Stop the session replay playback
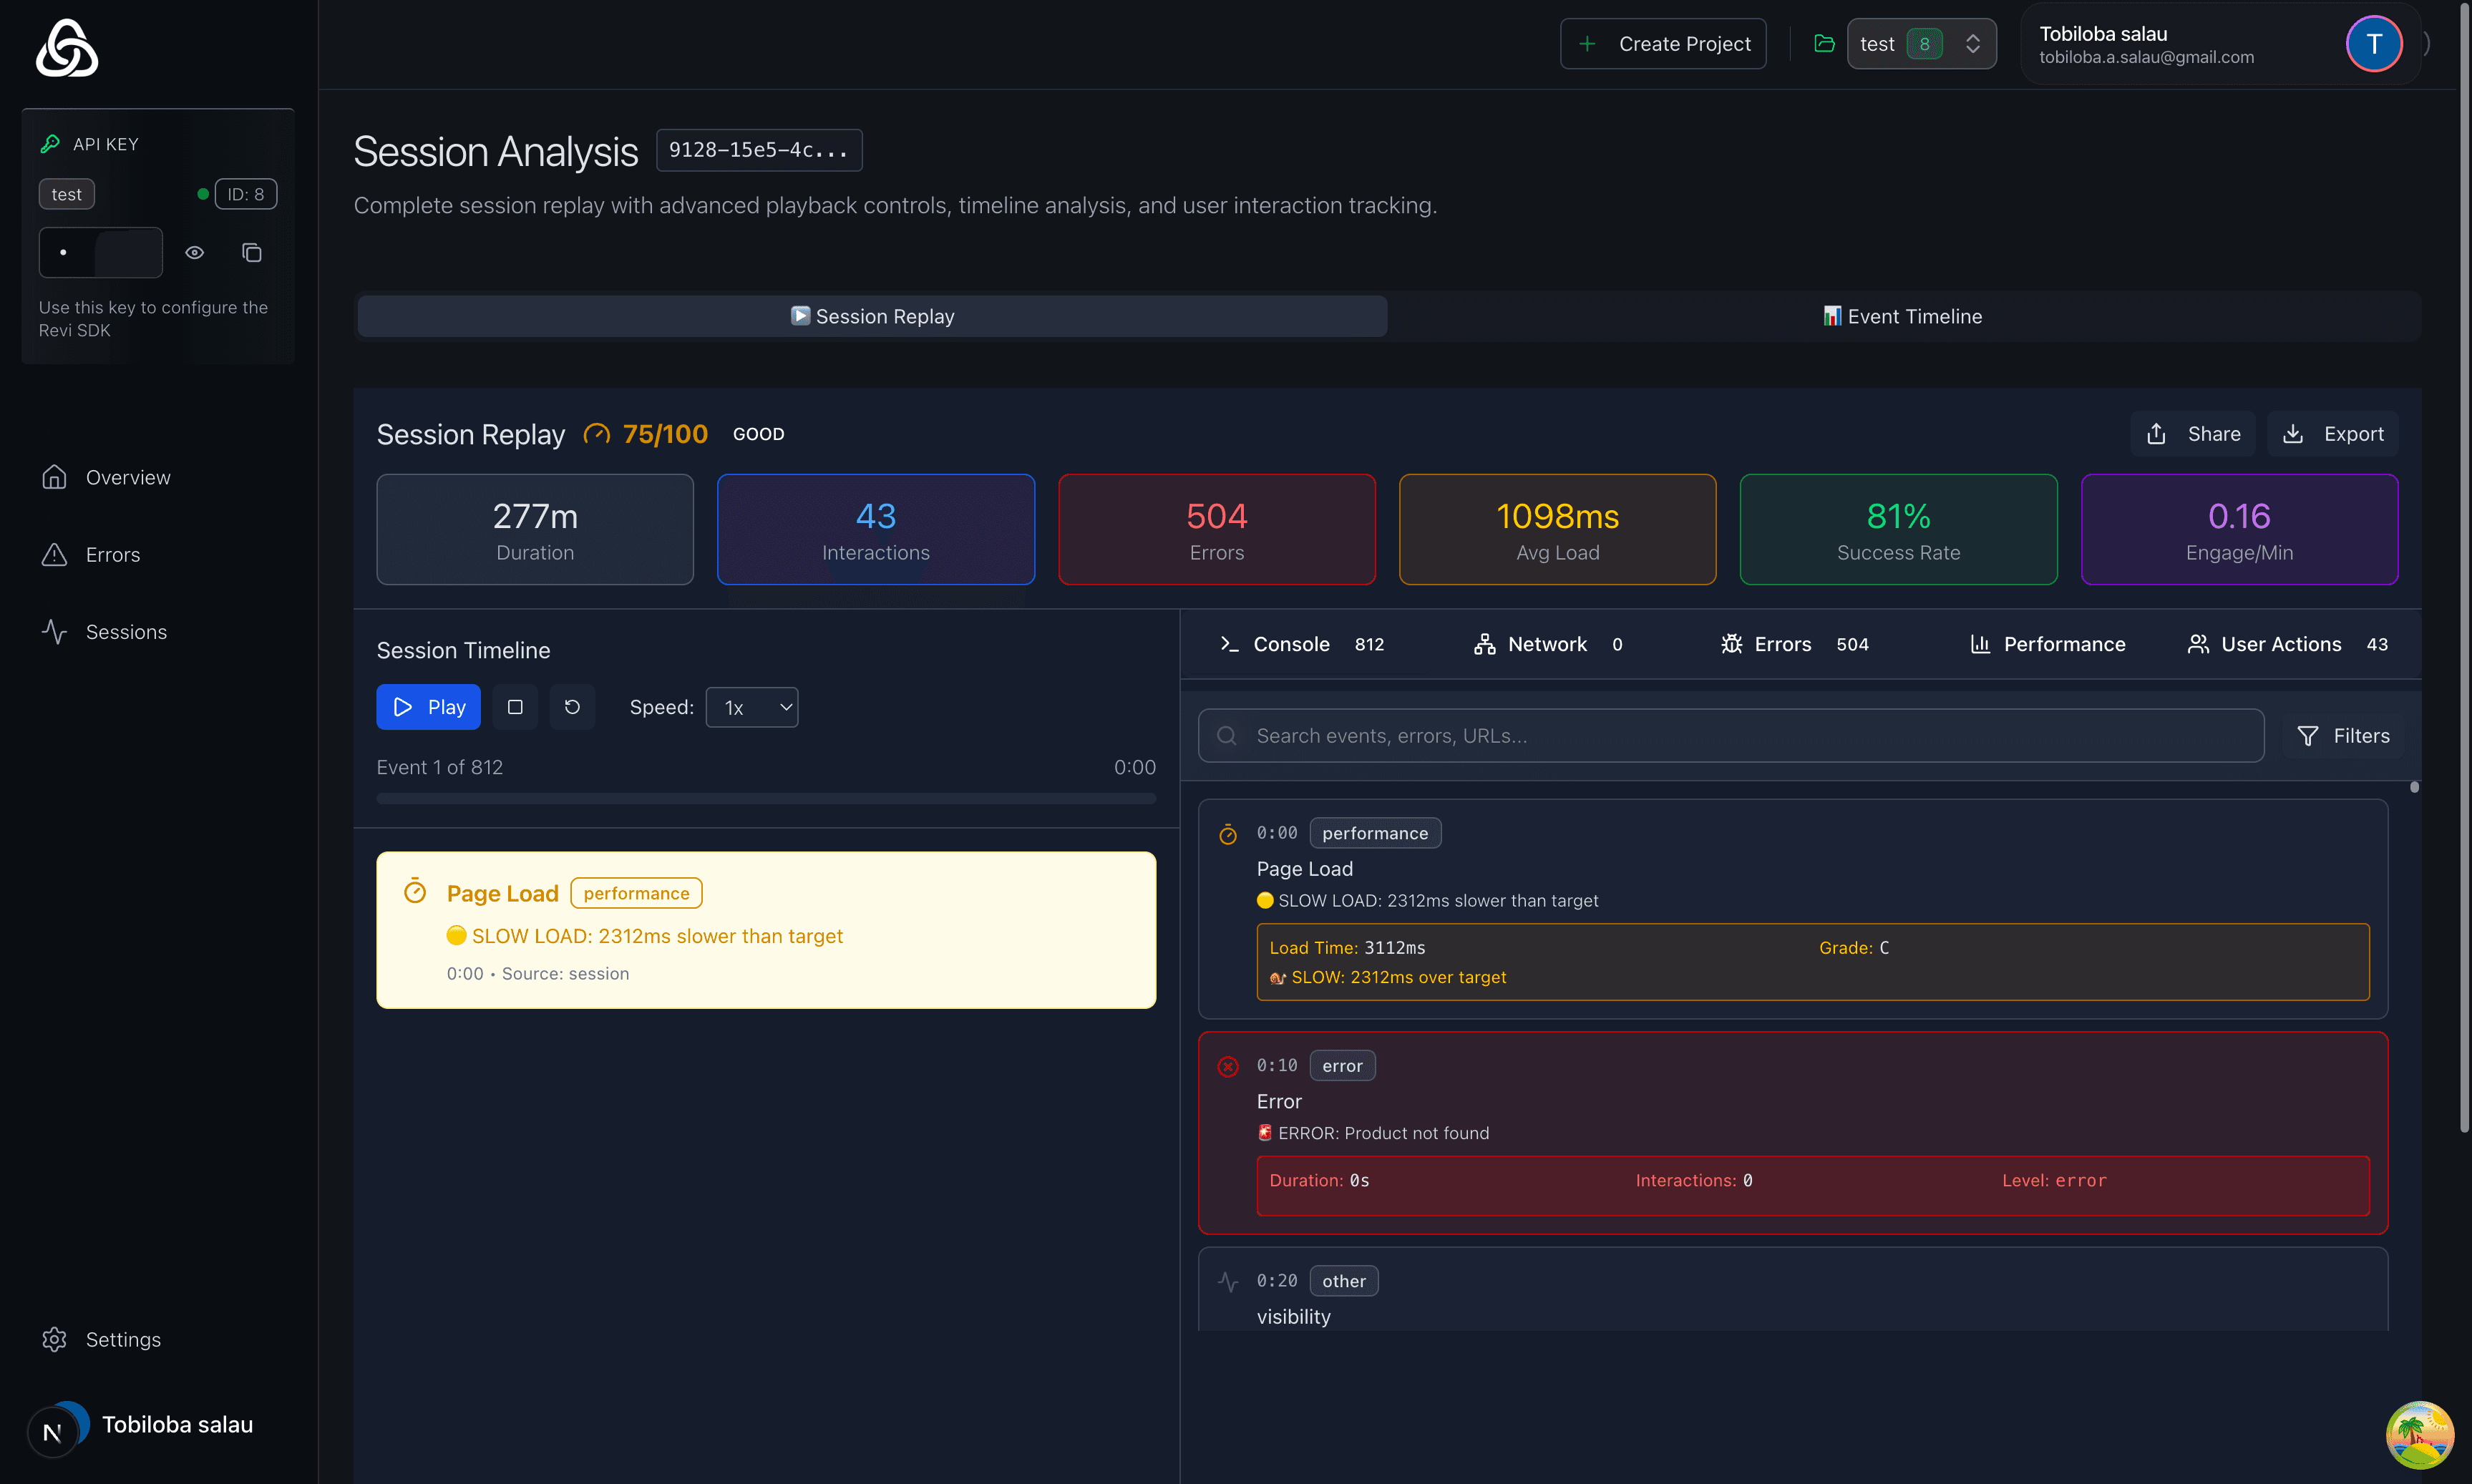Viewport: 2472px width, 1484px height. tap(514, 706)
